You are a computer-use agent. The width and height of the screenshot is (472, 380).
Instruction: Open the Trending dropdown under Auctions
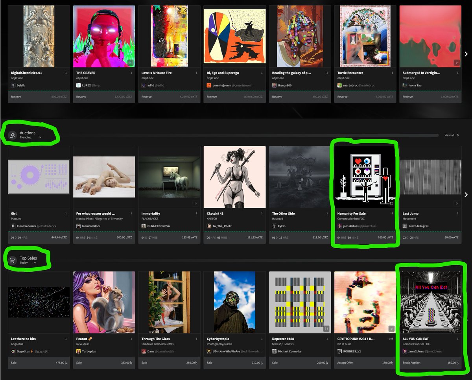pyautogui.click(x=31, y=138)
